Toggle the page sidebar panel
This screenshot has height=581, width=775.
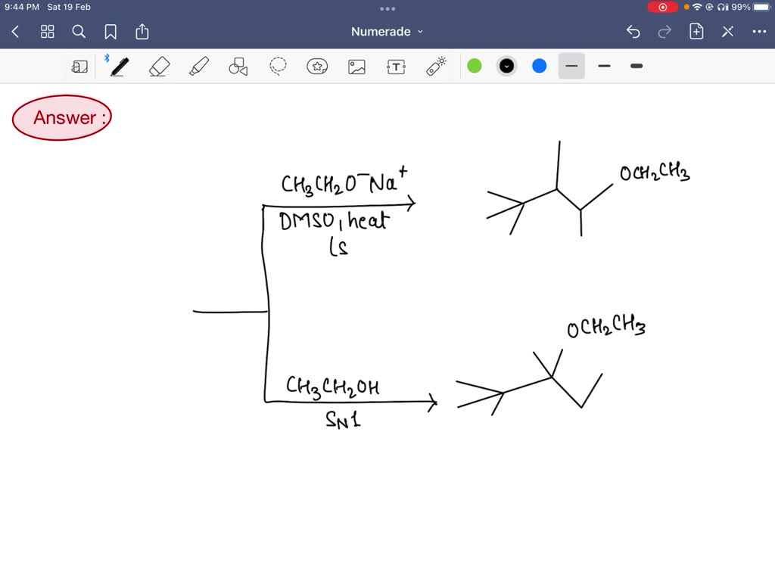coord(79,67)
